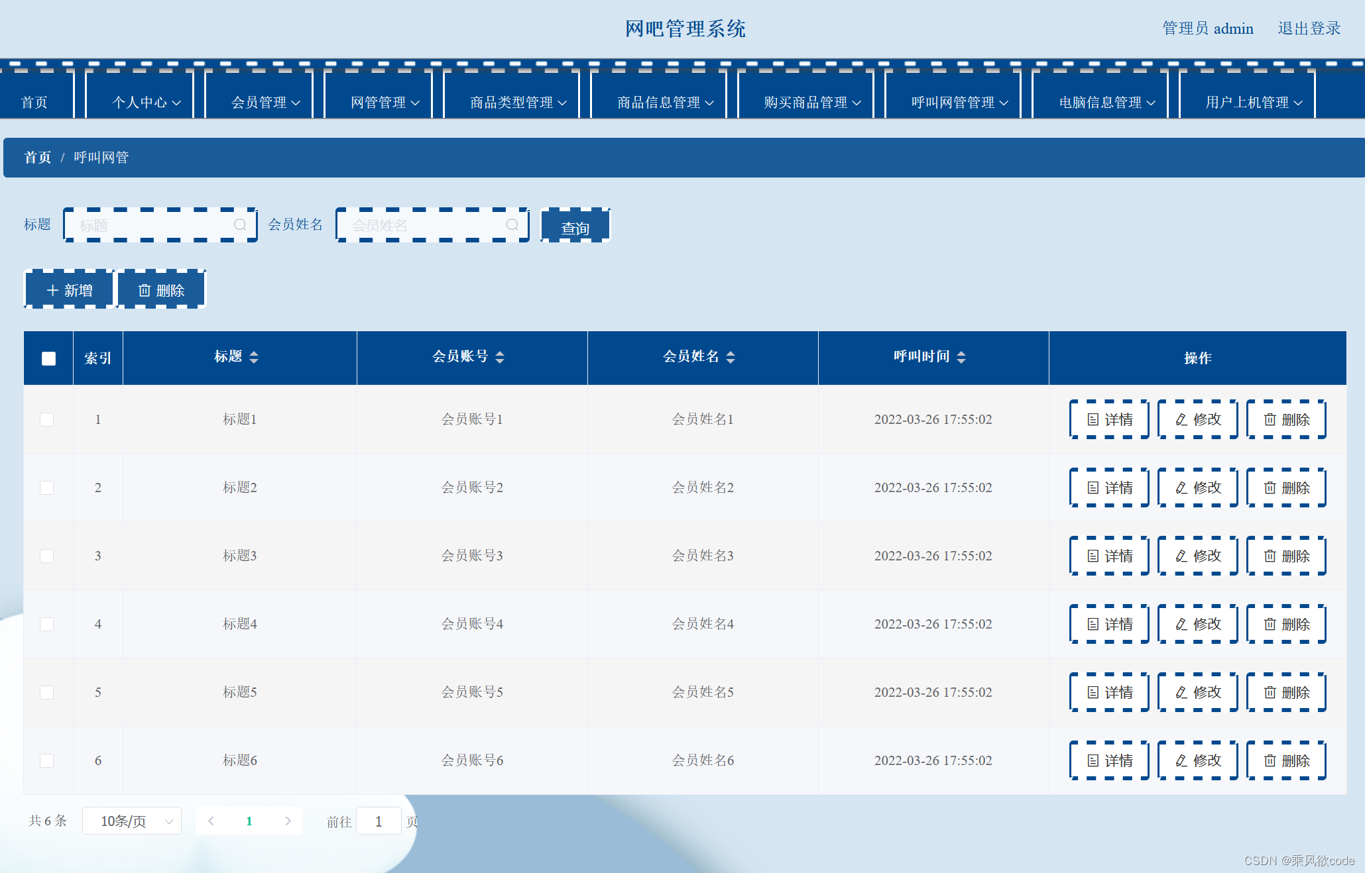Click 退出登录 link
The height and width of the screenshot is (873, 1365).
pyautogui.click(x=1309, y=28)
